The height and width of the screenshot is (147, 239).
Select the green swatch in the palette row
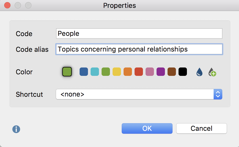(x=106, y=72)
